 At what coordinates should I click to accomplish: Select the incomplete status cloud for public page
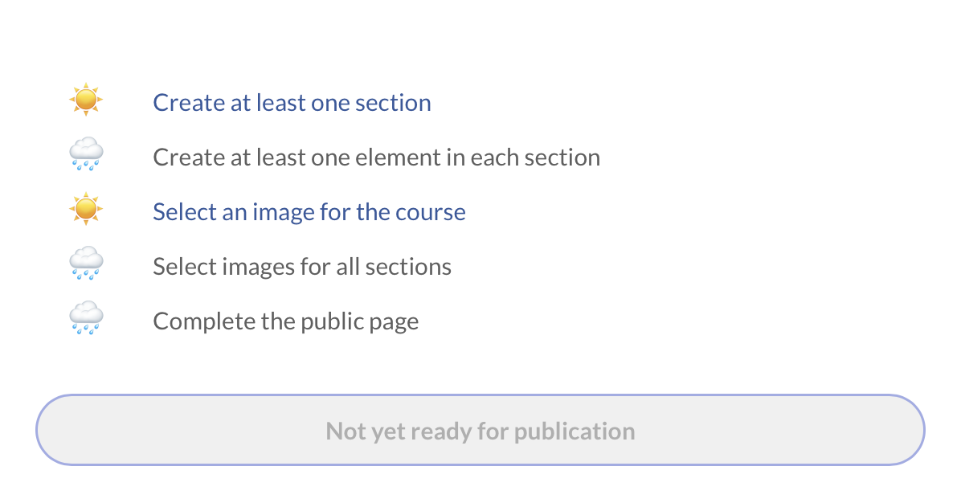pos(86,319)
